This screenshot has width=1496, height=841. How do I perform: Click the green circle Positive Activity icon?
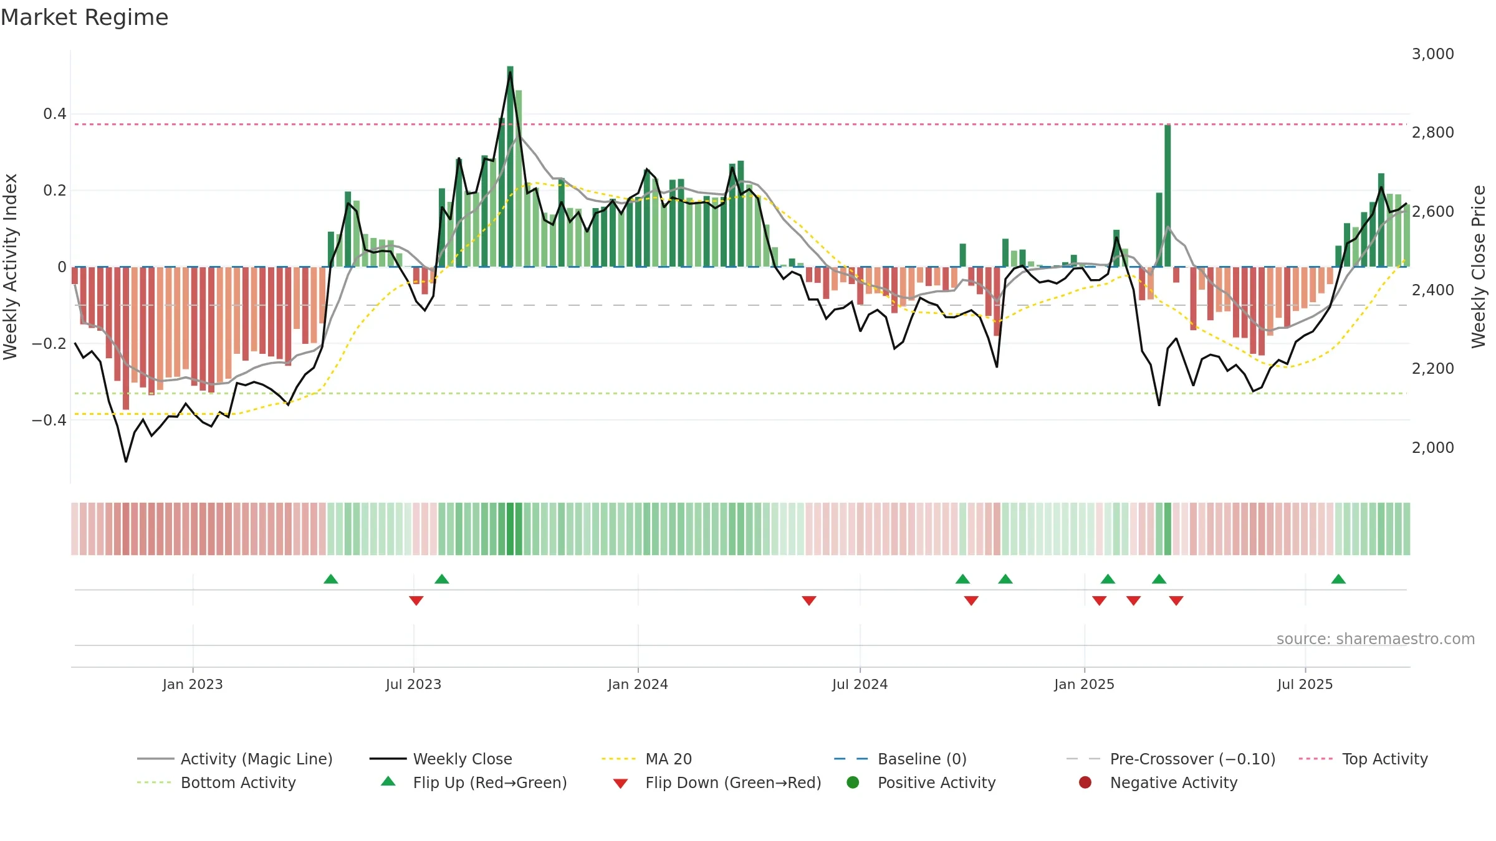click(853, 782)
